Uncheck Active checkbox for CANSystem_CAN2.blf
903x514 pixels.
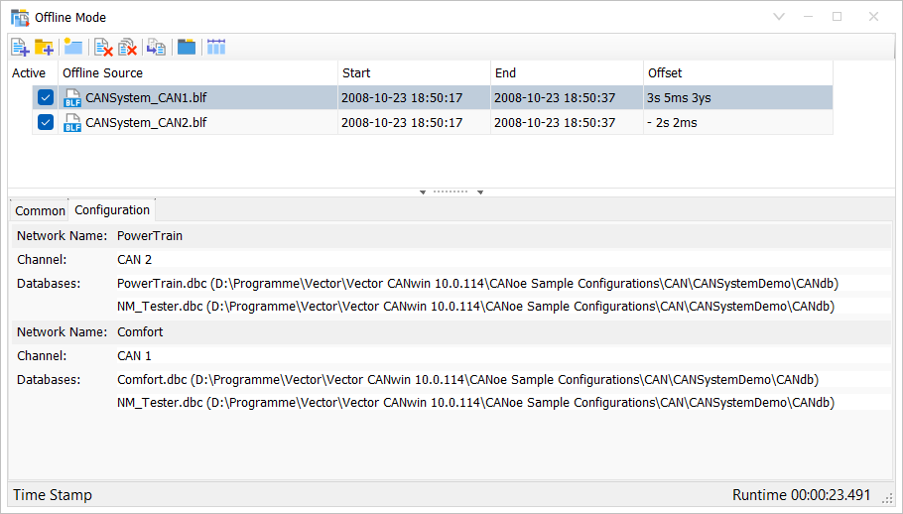(46, 122)
